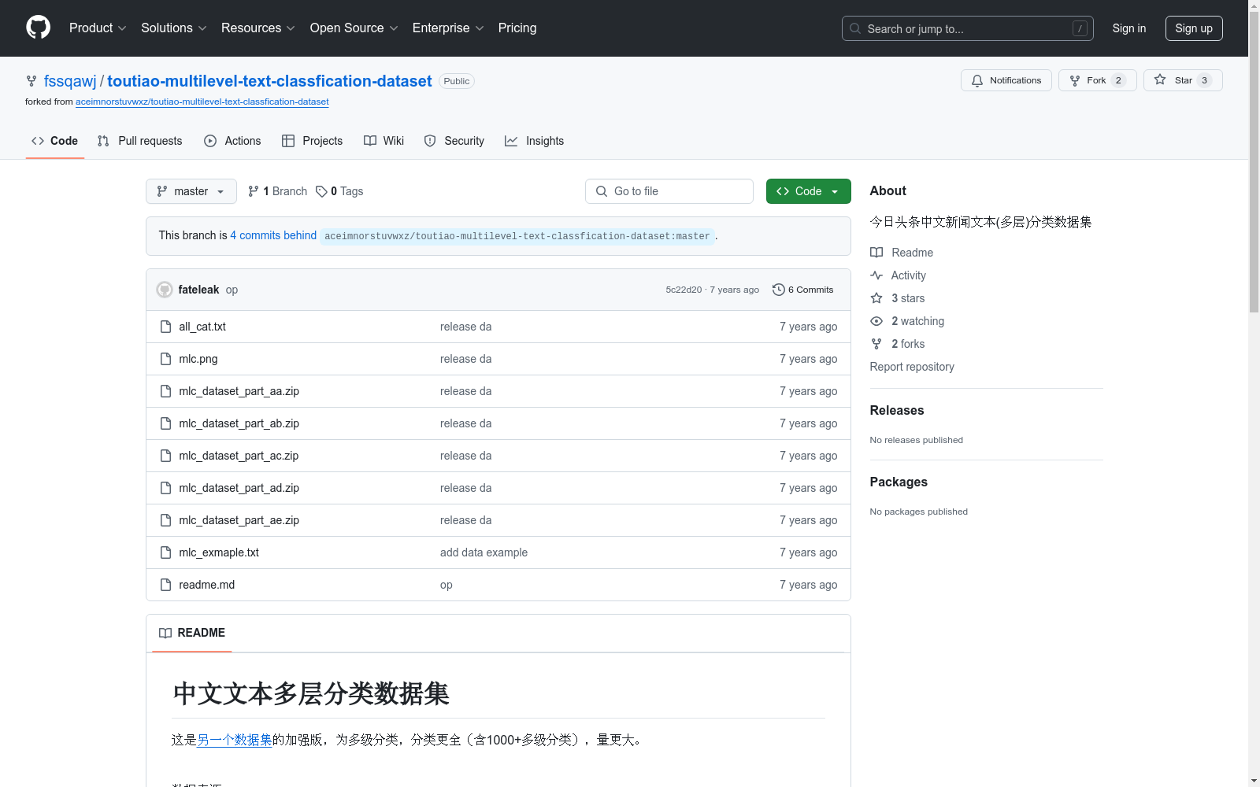Switch to the Pull requests tab
The width and height of the screenshot is (1260, 787).
tap(140, 141)
